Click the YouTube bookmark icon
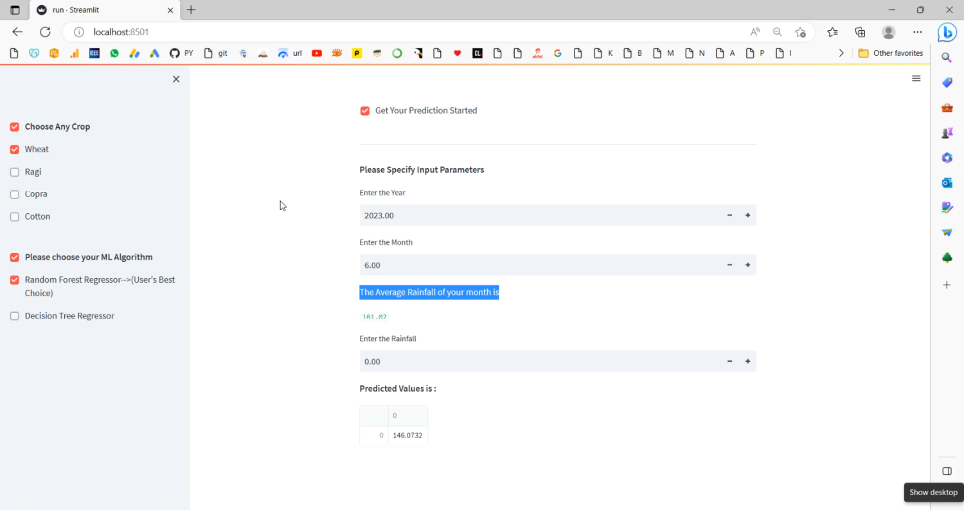964x510 pixels. click(316, 53)
